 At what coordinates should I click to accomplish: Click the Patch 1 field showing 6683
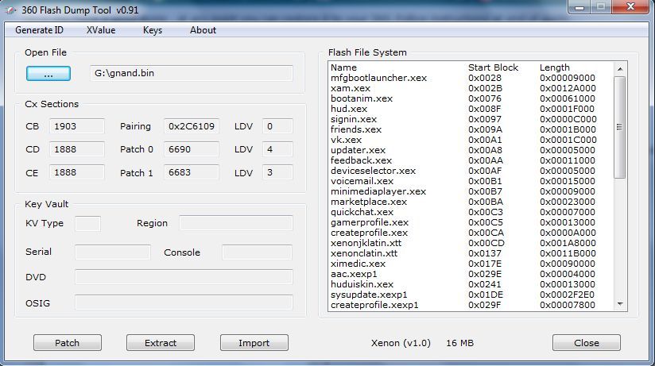tap(192, 172)
